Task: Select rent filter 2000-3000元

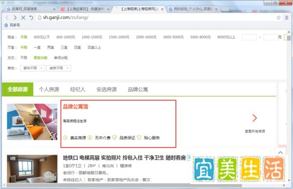Action: coord(146,37)
